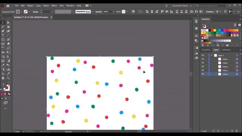Select the Scale tool
The height and width of the screenshot is (136, 242).
(x=8, y=48)
